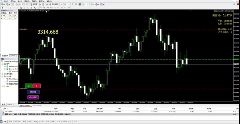Select the Fibonacci Retracement tool
Image resolution: width=240 pixels, height=124 pixels.
(24, 8)
